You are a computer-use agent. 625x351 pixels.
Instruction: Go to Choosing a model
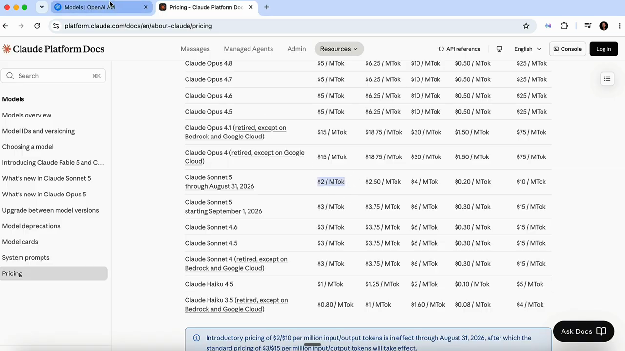28,147
